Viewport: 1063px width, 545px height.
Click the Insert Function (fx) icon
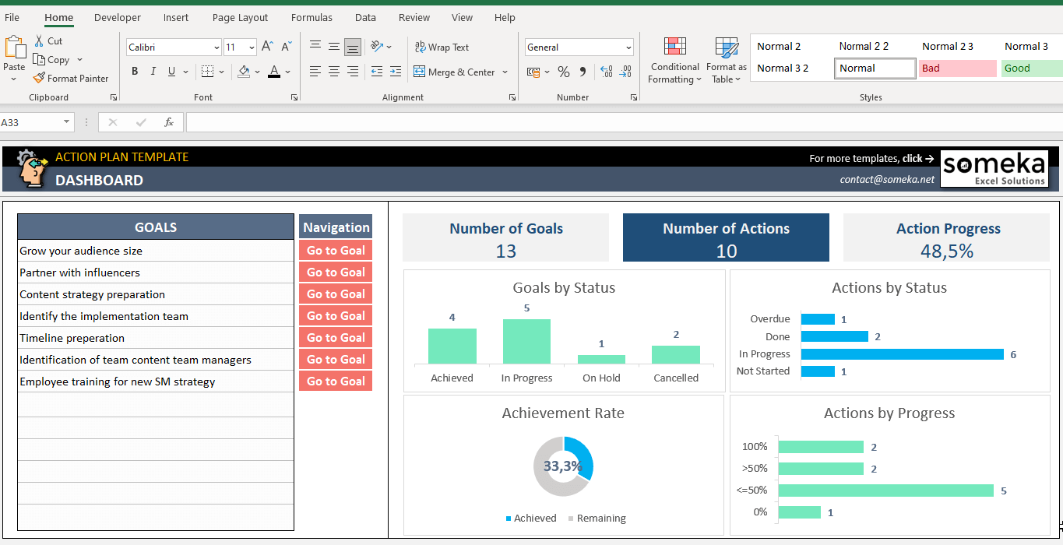169,121
